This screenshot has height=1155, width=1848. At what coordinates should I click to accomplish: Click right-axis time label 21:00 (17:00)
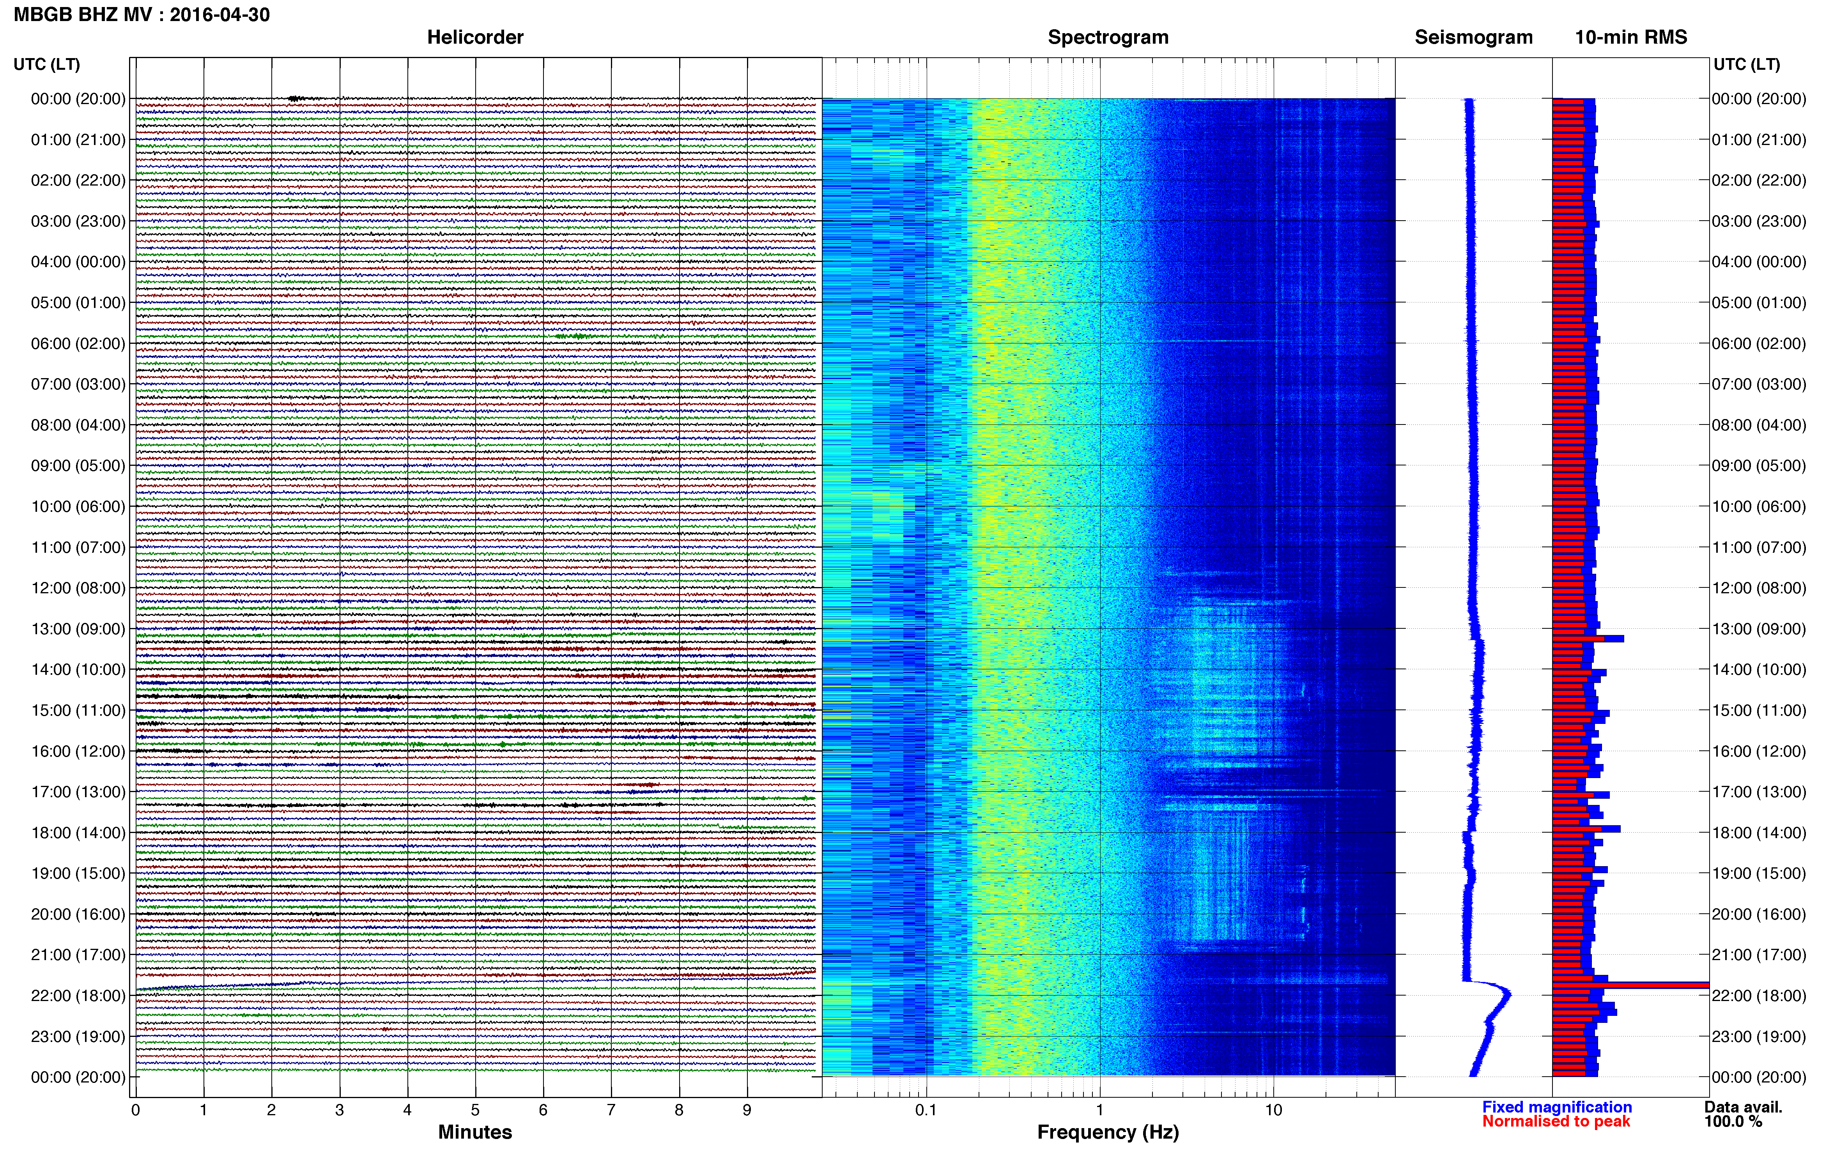1759,955
